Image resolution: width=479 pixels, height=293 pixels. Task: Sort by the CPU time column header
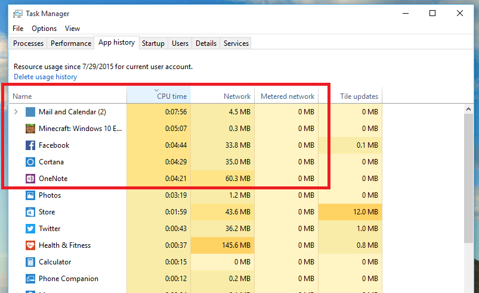(x=159, y=95)
